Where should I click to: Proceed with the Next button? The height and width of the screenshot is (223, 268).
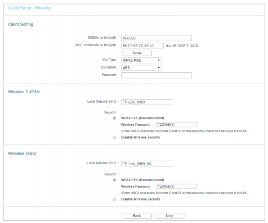pyautogui.click(x=170, y=216)
